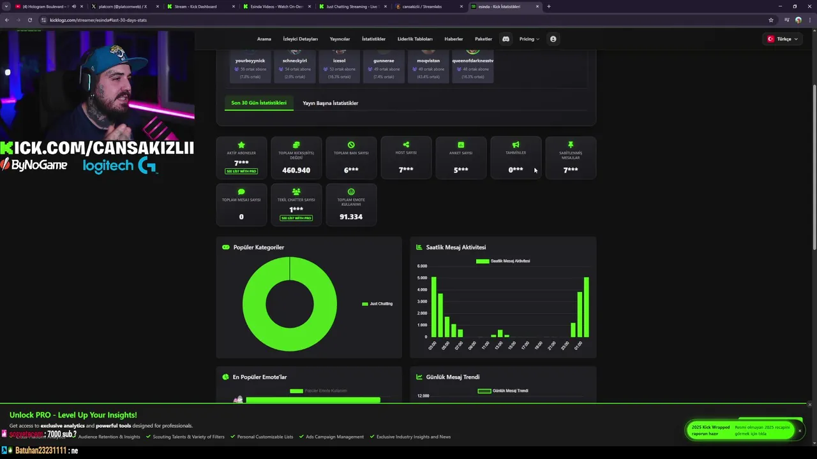Screen dimensions: 817x459
Task: Open the 2025 Kick Wrapped report banner
Action: click(x=740, y=430)
